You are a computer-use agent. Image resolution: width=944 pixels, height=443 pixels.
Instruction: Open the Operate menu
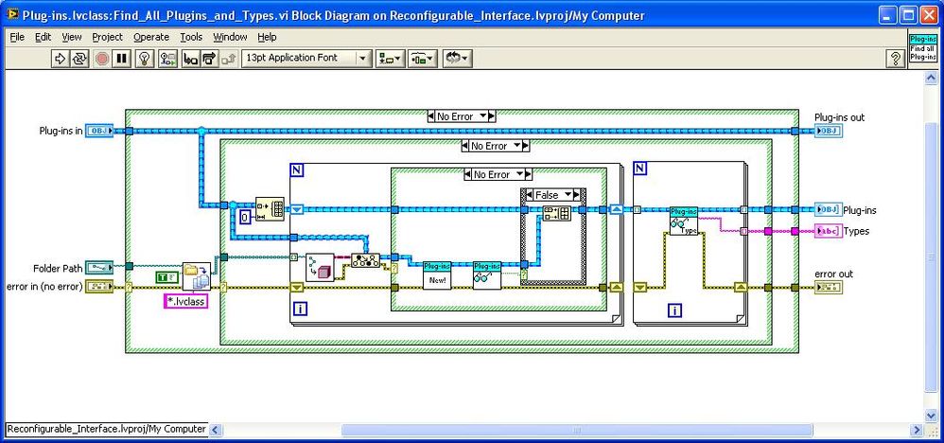(151, 37)
